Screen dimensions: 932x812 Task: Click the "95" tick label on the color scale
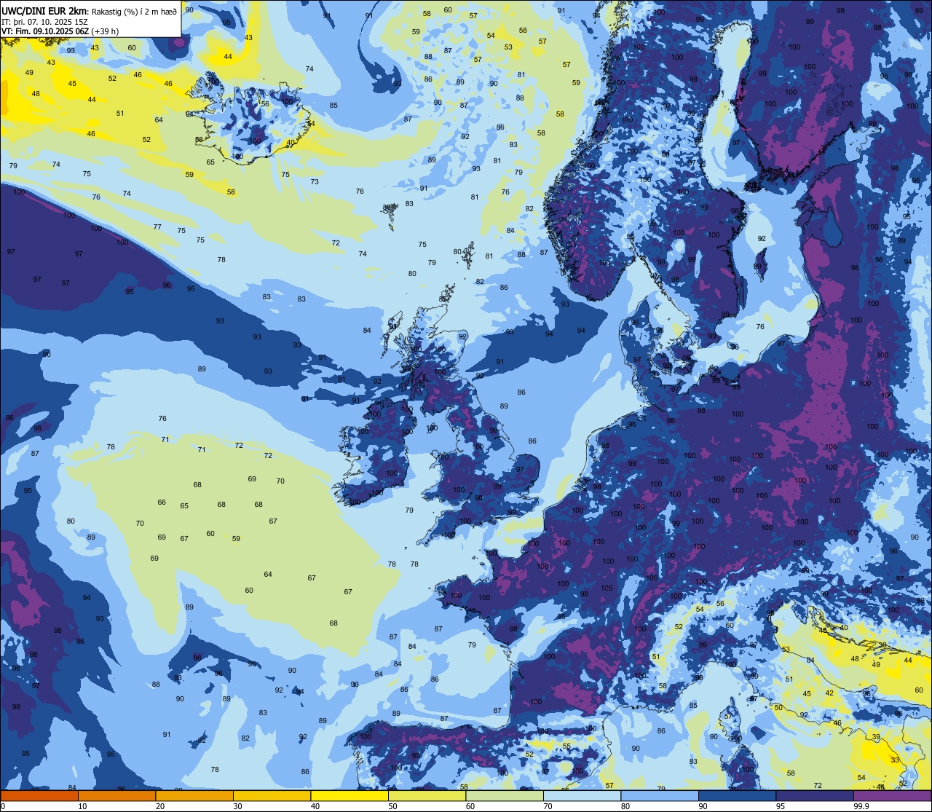point(781,806)
